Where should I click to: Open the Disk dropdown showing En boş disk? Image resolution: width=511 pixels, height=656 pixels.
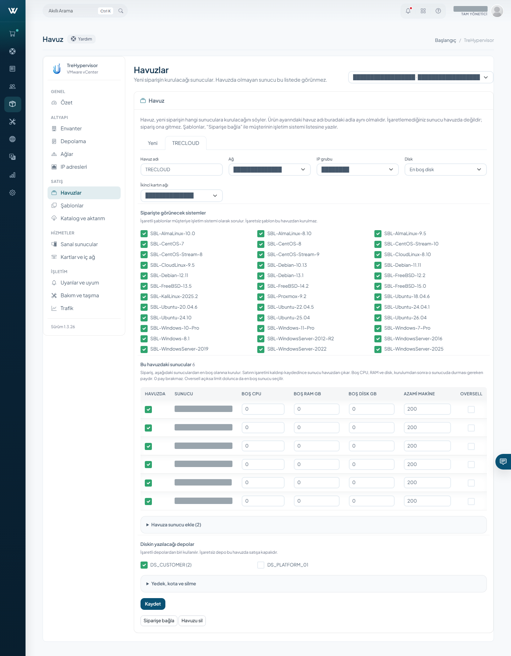(446, 170)
